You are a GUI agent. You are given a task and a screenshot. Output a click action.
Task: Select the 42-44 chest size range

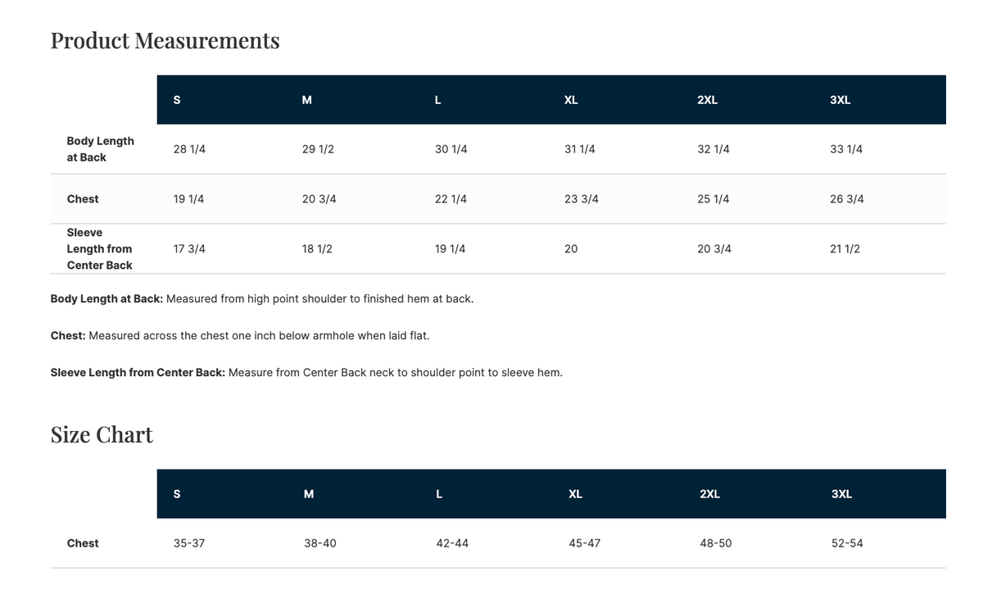(452, 543)
